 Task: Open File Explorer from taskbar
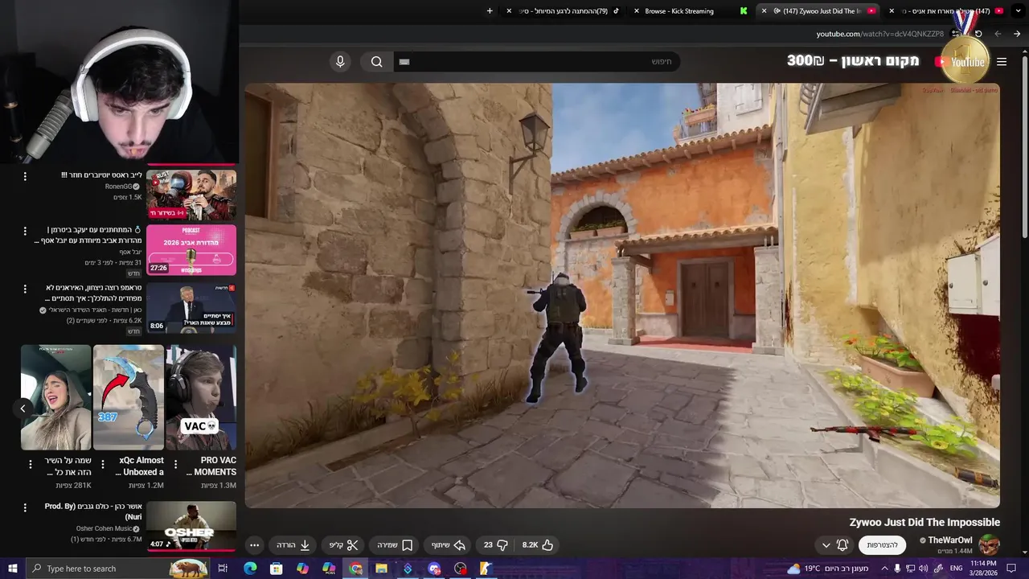tap(381, 569)
